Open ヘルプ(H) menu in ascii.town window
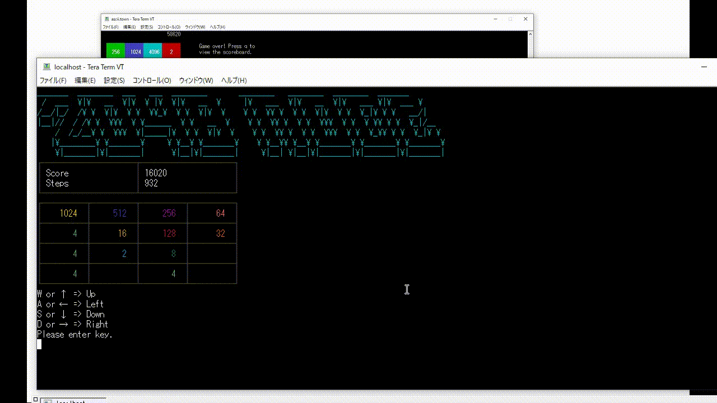717x403 pixels. coord(217,27)
